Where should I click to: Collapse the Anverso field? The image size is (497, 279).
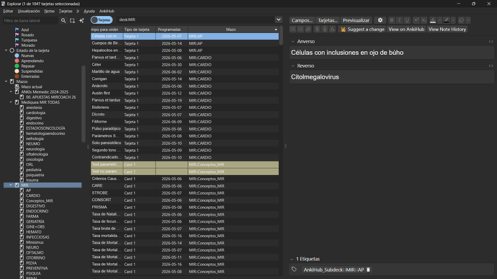click(293, 42)
